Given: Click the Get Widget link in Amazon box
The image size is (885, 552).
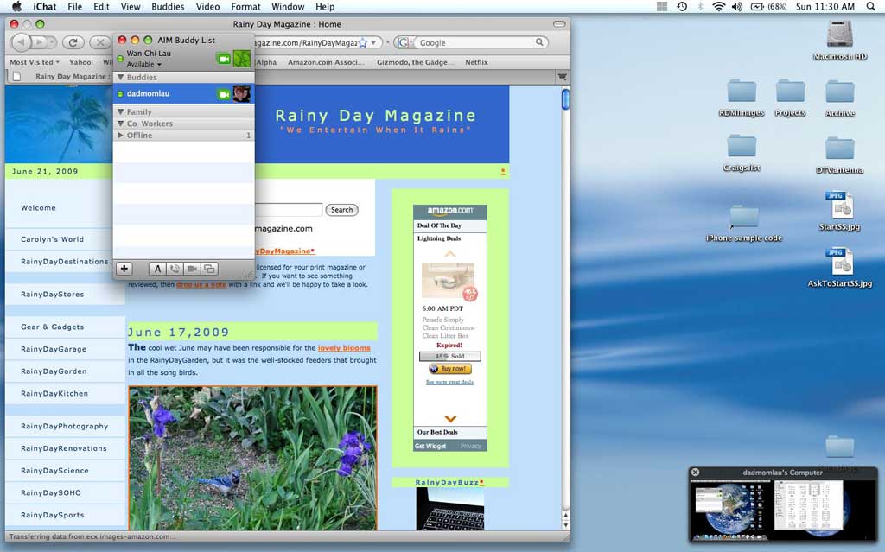Looking at the screenshot, I should pyautogui.click(x=430, y=446).
